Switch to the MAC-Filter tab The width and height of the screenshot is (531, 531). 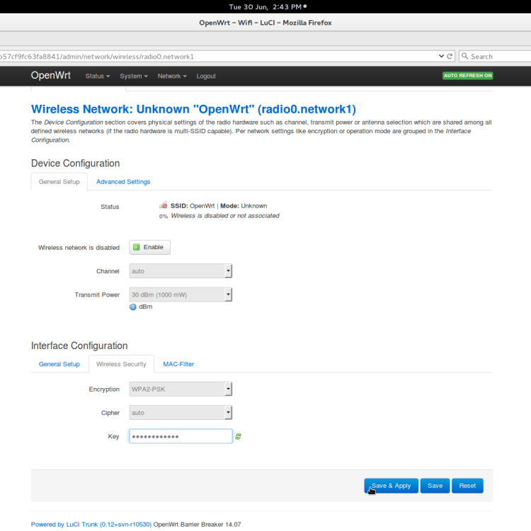(x=178, y=364)
